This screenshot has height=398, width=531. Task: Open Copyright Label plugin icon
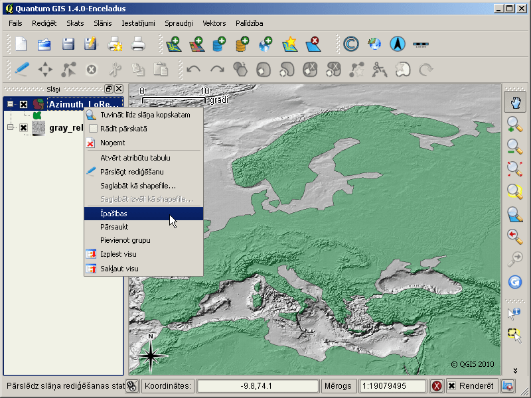pyautogui.click(x=351, y=44)
